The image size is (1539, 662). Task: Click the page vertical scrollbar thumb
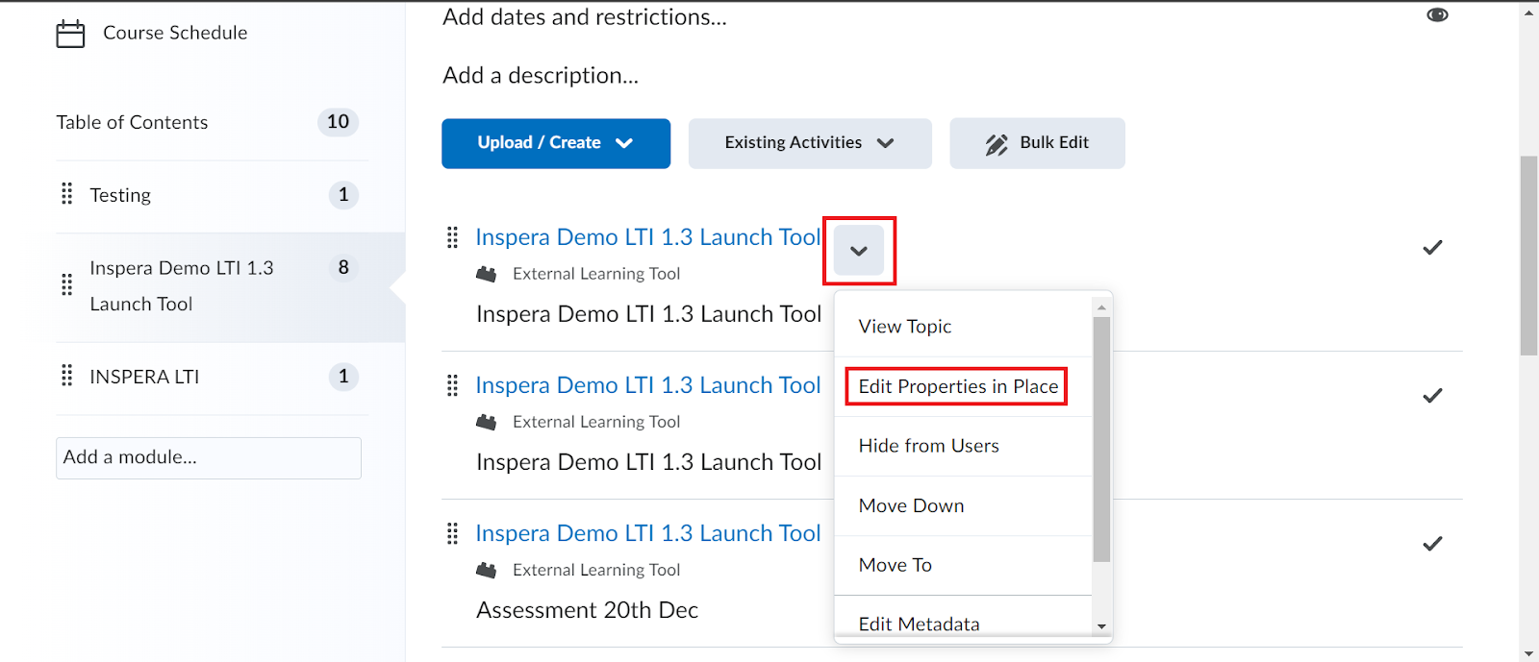pos(1528,255)
